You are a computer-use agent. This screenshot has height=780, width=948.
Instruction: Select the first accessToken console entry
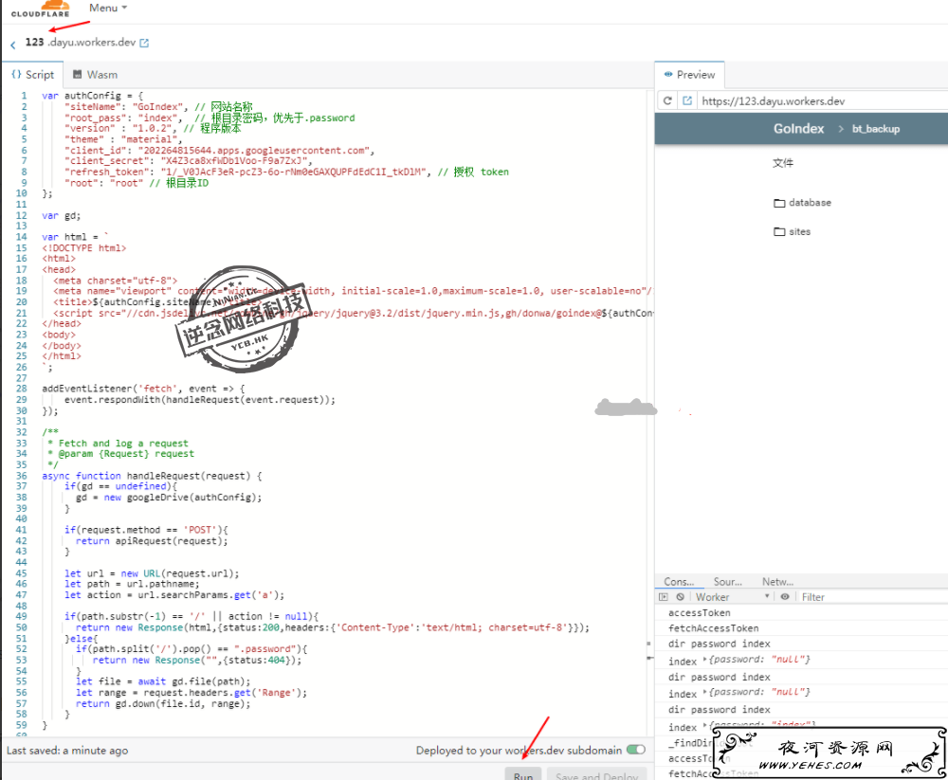click(699, 612)
